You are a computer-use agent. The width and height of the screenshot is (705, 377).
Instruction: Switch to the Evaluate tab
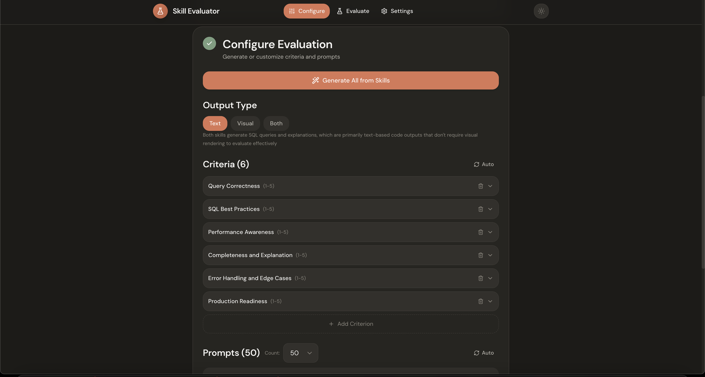pyautogui.click(x=353, y=11)
